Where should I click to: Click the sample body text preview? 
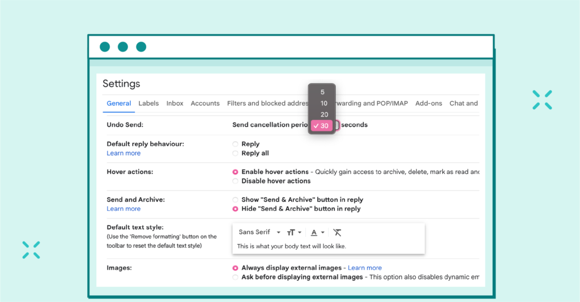tap(291, 246)
